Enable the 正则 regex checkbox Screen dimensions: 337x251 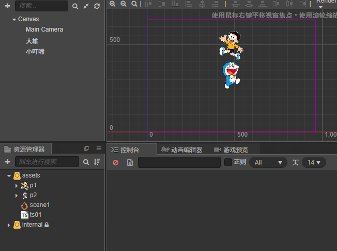[x=228, y=162]
